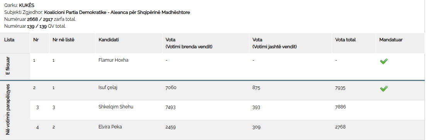426x140 pixels.
Task: Click the green checkmark for Isuf çelaj
Action: click(384, 89)
